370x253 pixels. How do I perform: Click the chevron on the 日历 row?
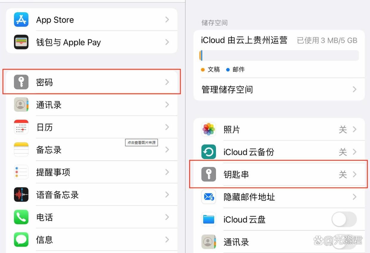click(167, 127)
